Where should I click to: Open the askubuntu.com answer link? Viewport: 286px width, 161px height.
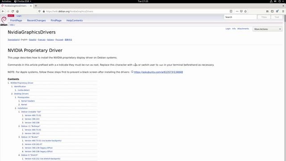point(158,72)
